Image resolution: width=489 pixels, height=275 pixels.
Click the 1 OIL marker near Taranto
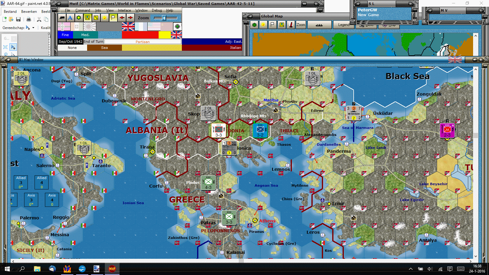(x=83, y=148)
